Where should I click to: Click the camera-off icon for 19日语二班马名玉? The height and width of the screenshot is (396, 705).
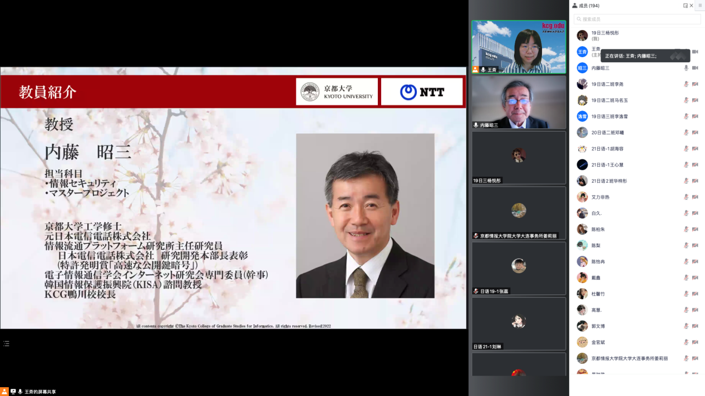coord(695,100)
